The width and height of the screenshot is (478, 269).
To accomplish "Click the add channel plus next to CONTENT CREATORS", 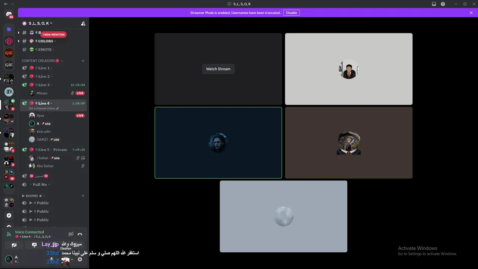I will pos(83,61).
